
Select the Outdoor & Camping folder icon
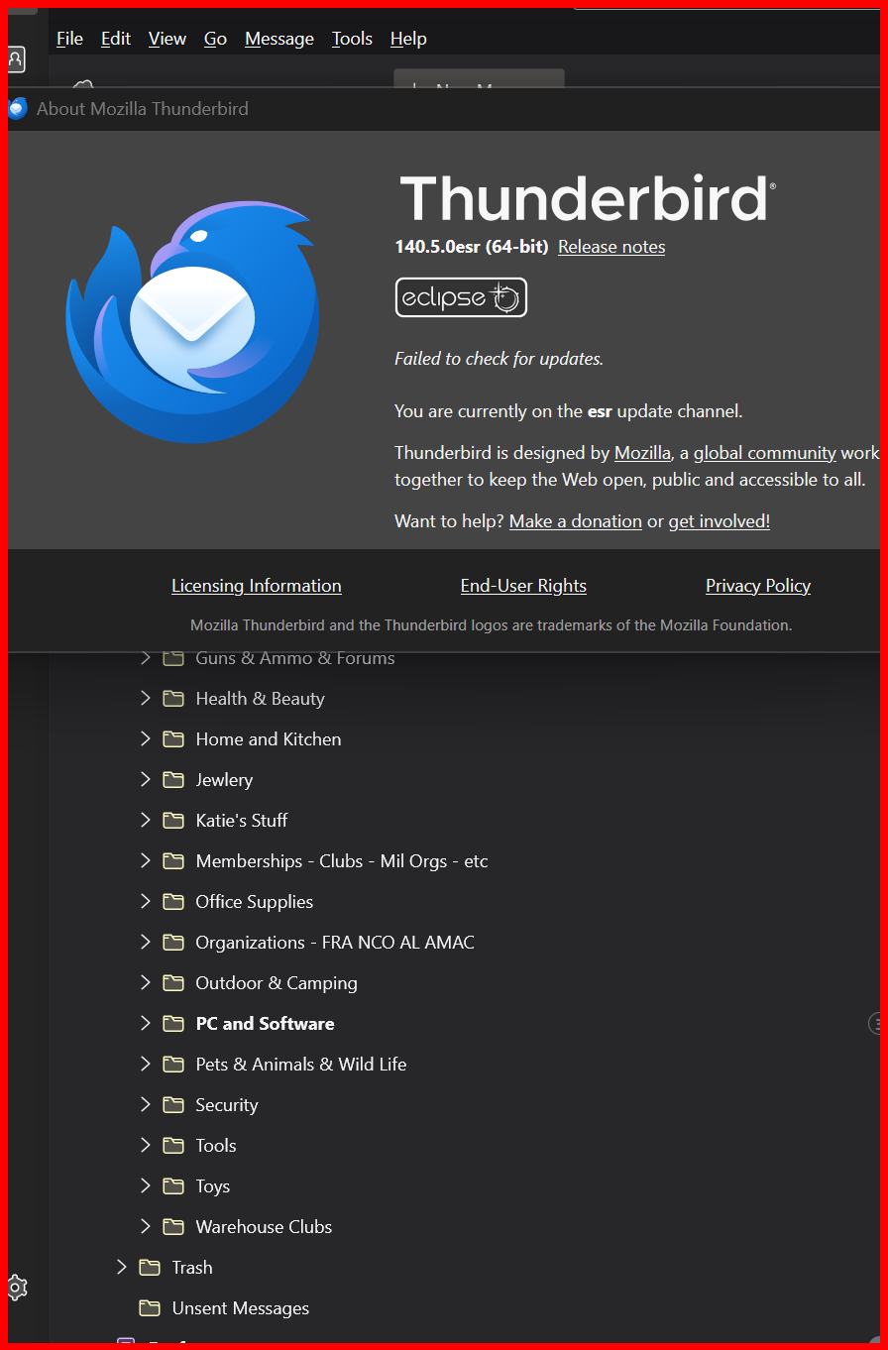pos(173,983)
